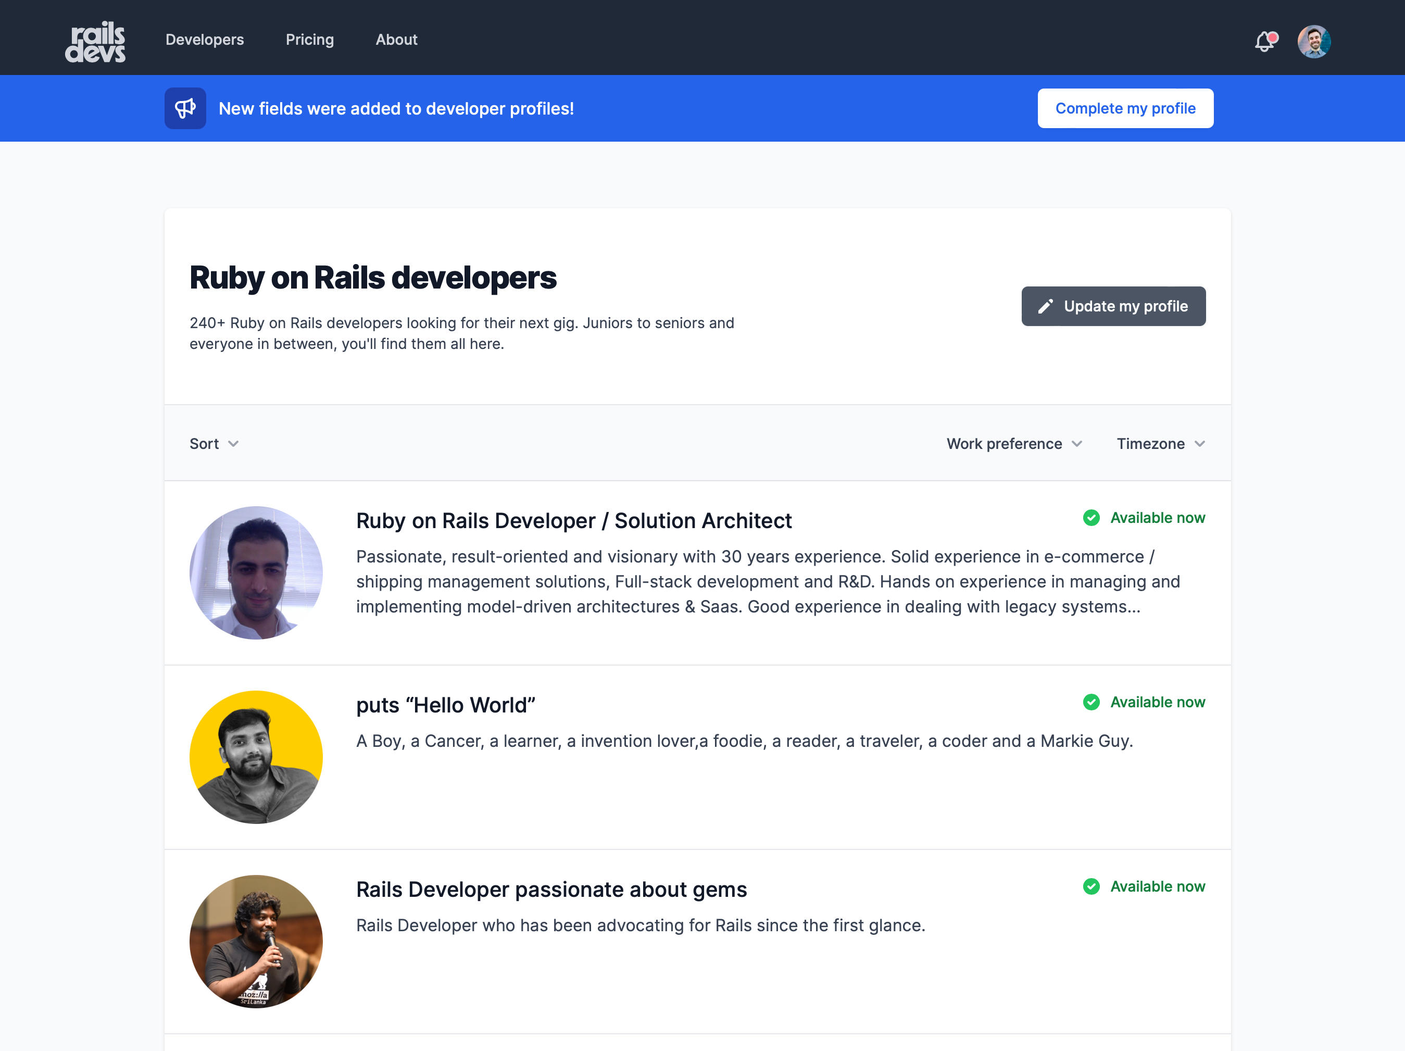The height and width of the screenshot is (1051, 1405).
Task: Click the first developer's green availability checkmark
Action: click(1091, 518)
